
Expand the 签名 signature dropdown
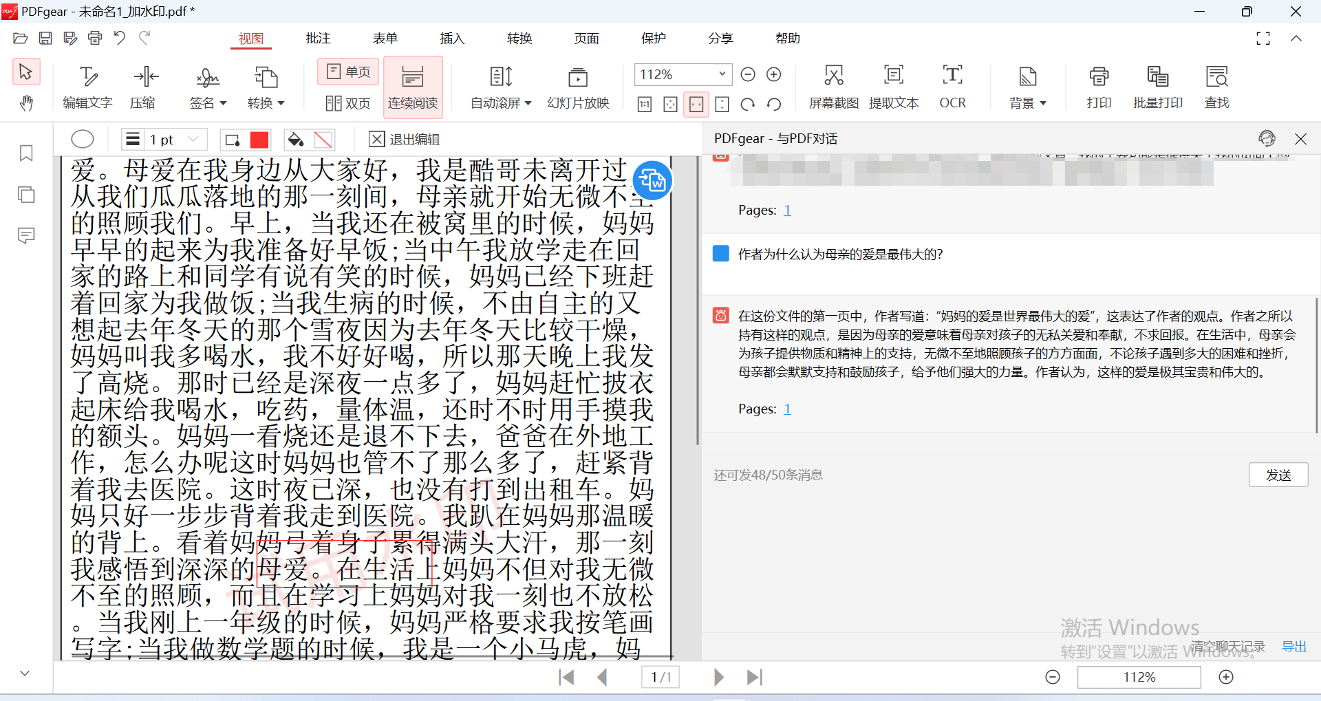[x=207, y=86]
